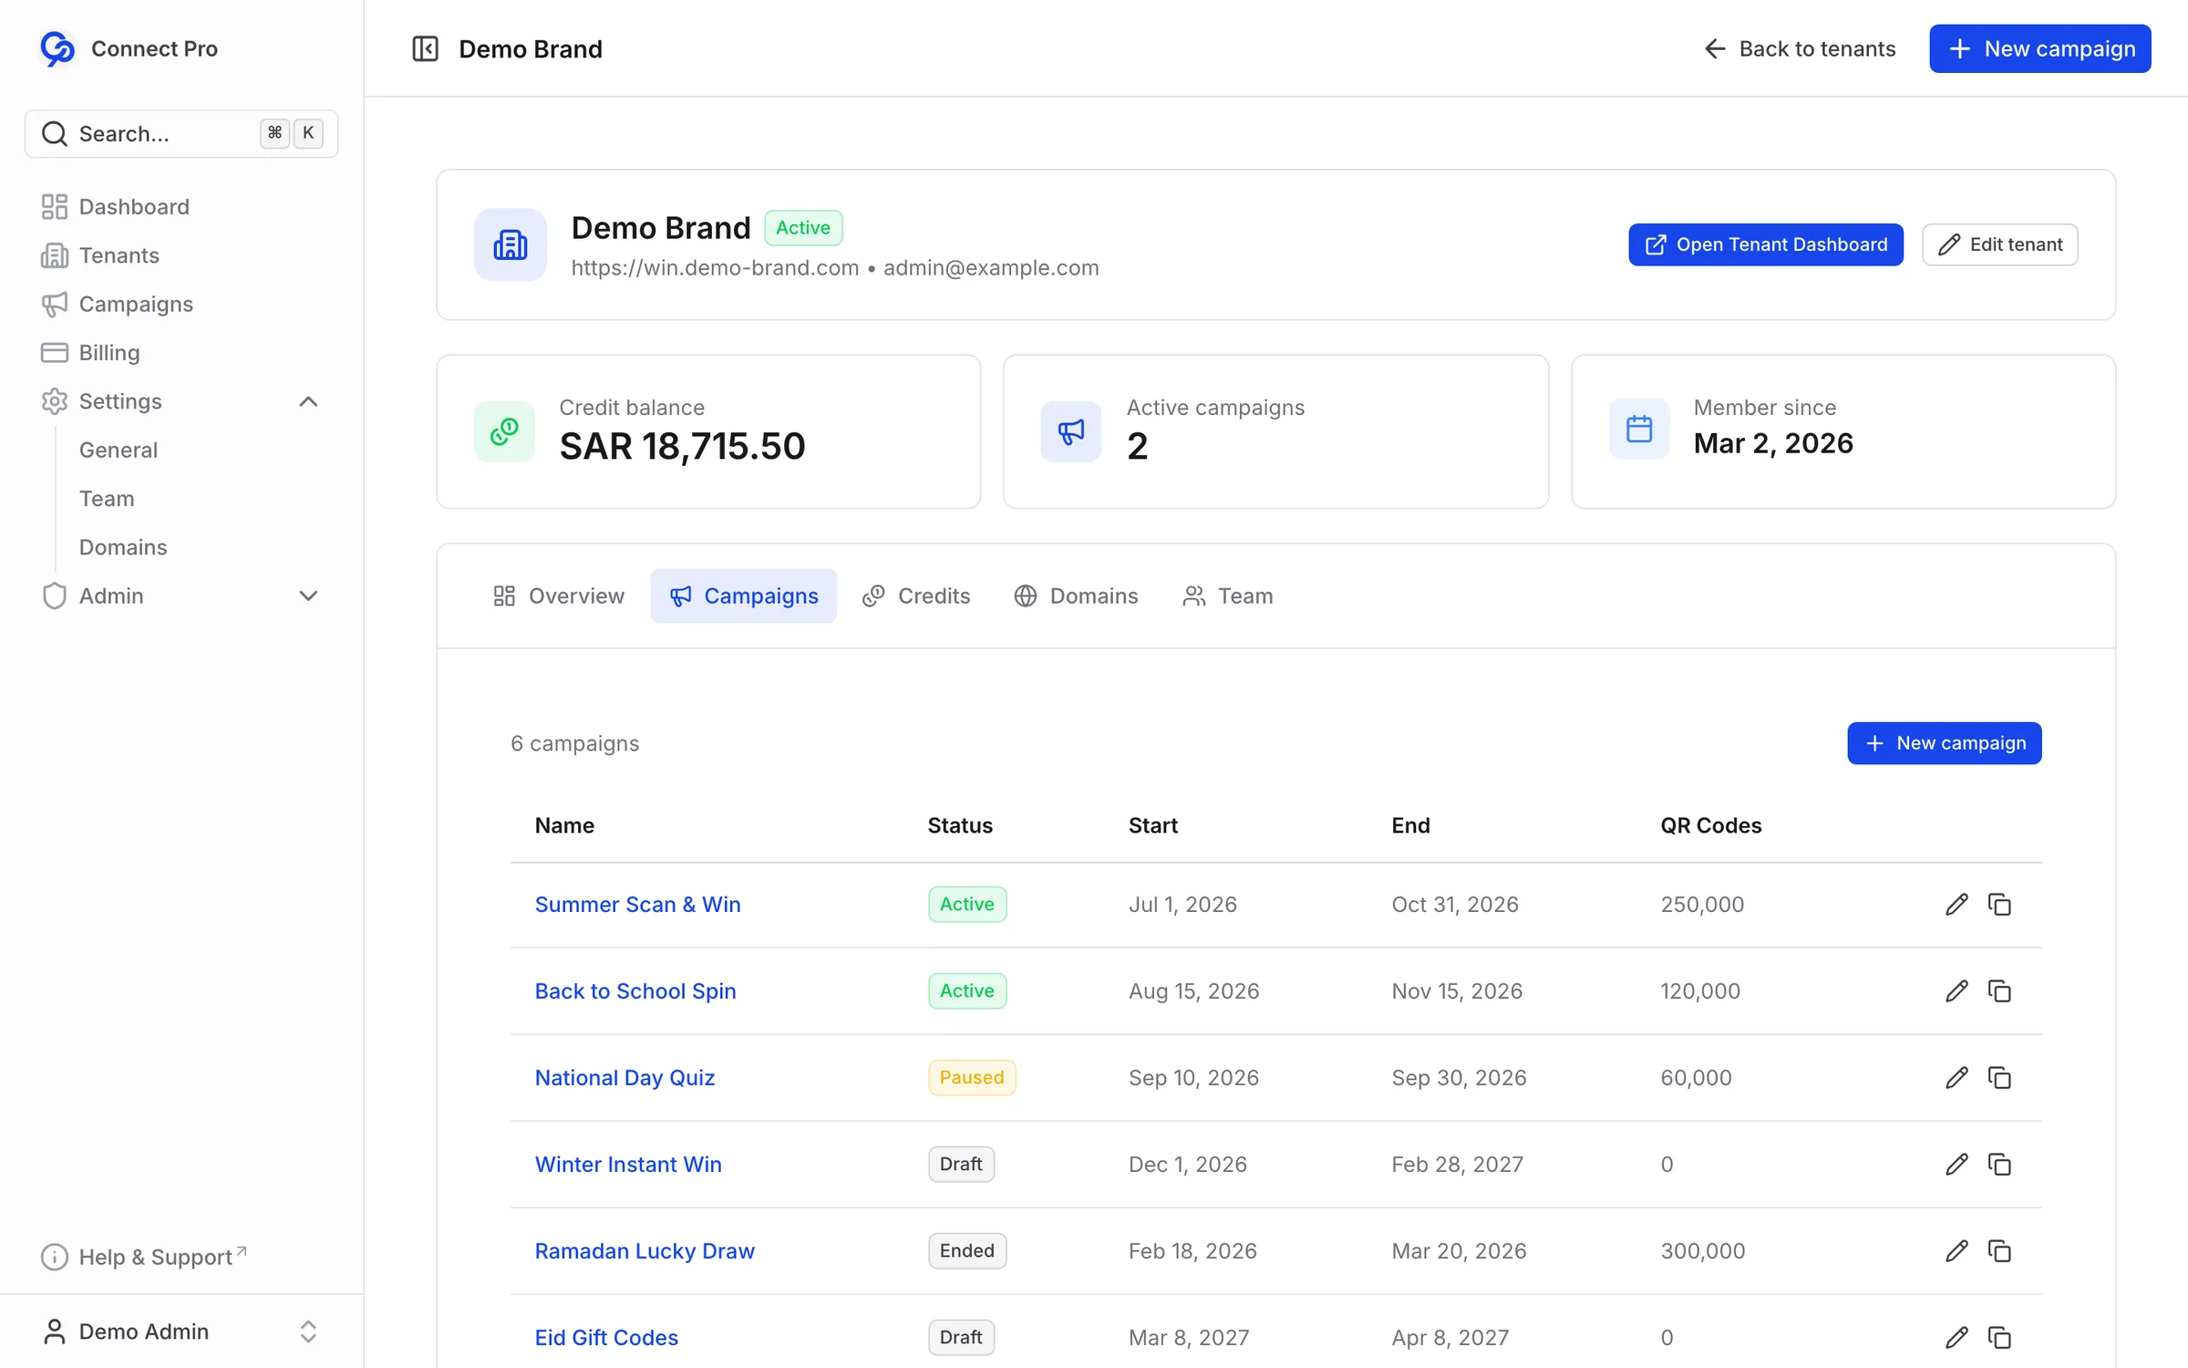The height and width of the screenshot is (1368, 2188).
Task: Focus the Search field in sidebar
Action: [181, 134]
